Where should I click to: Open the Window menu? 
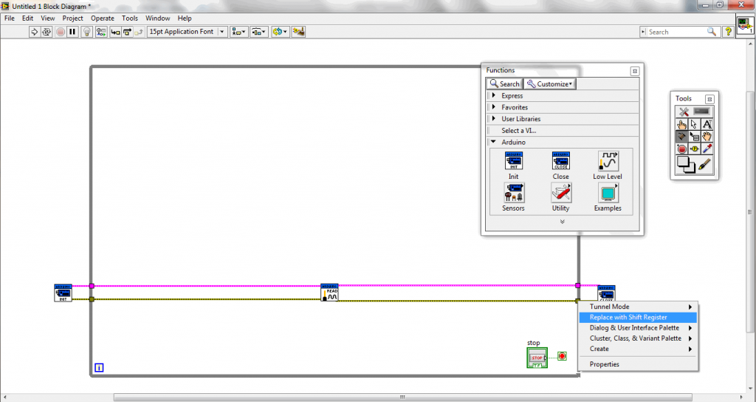click(158, 18)
